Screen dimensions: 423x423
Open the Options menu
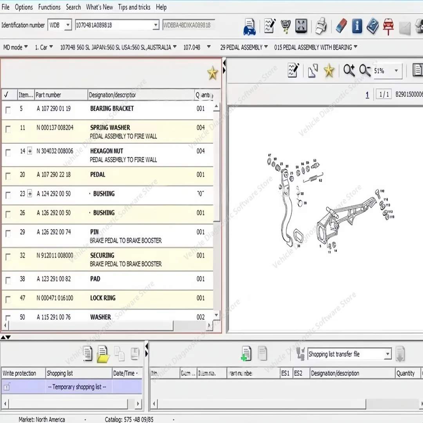coord(24,7)
